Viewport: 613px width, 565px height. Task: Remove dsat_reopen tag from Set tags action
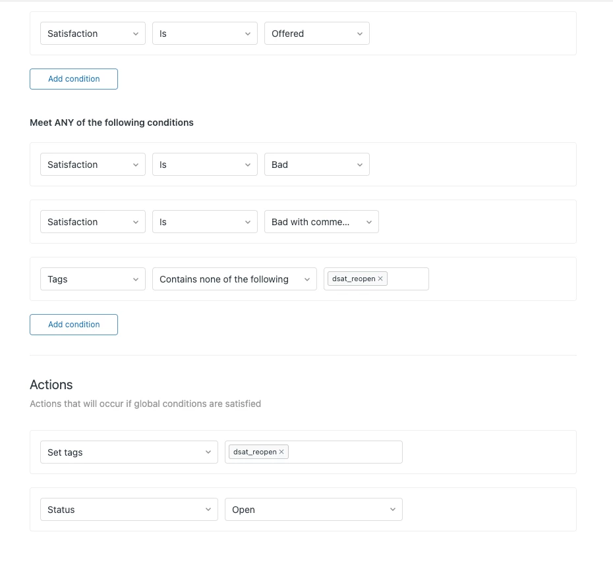click(x=281, y=452)
